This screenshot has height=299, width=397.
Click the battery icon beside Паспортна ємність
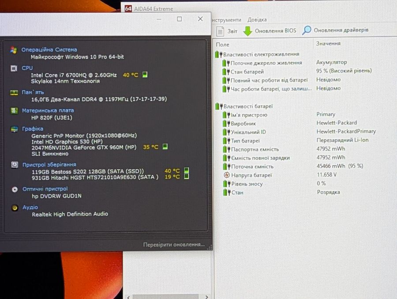pyautogui.click(x=227, y=149)
